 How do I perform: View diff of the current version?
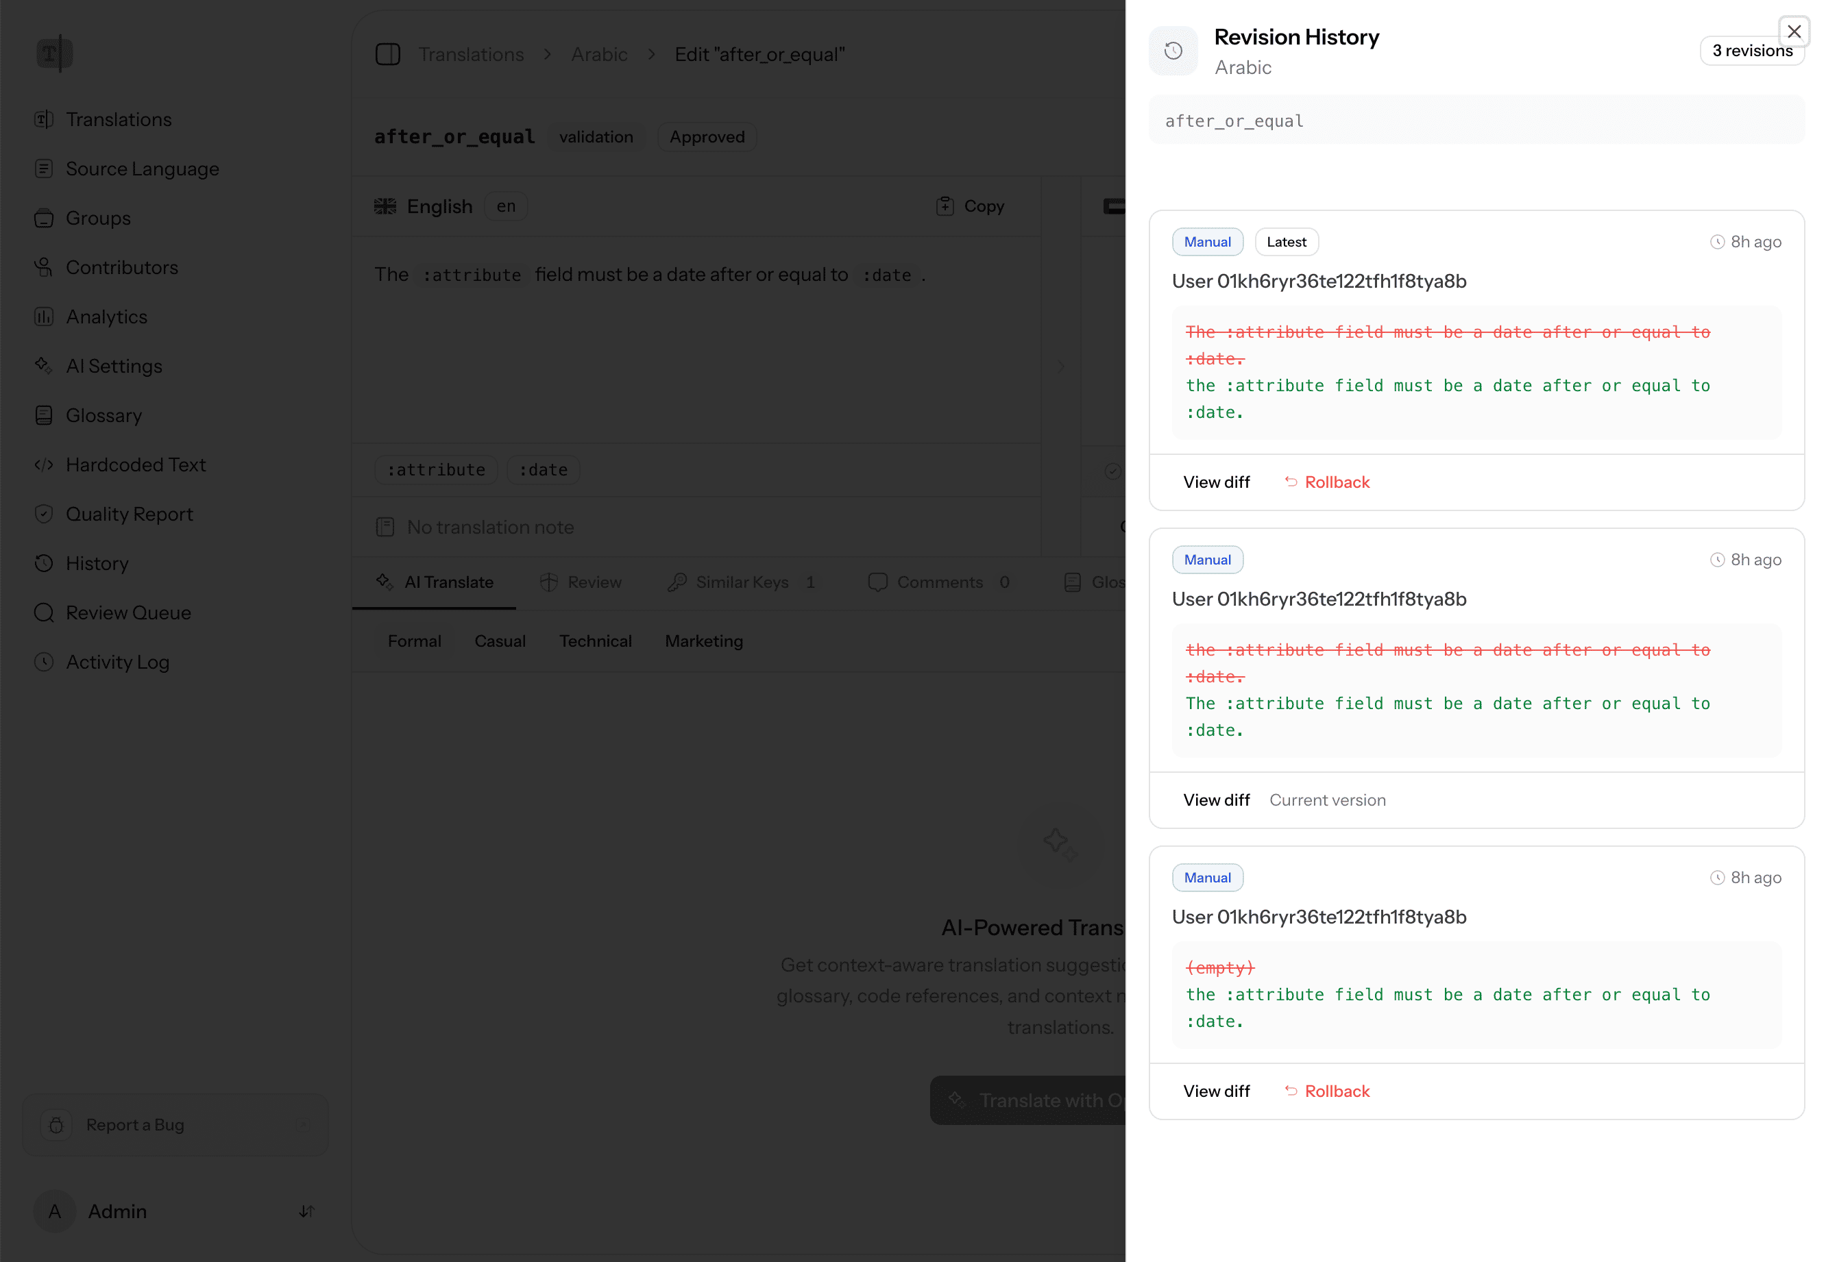(1216, 800)
